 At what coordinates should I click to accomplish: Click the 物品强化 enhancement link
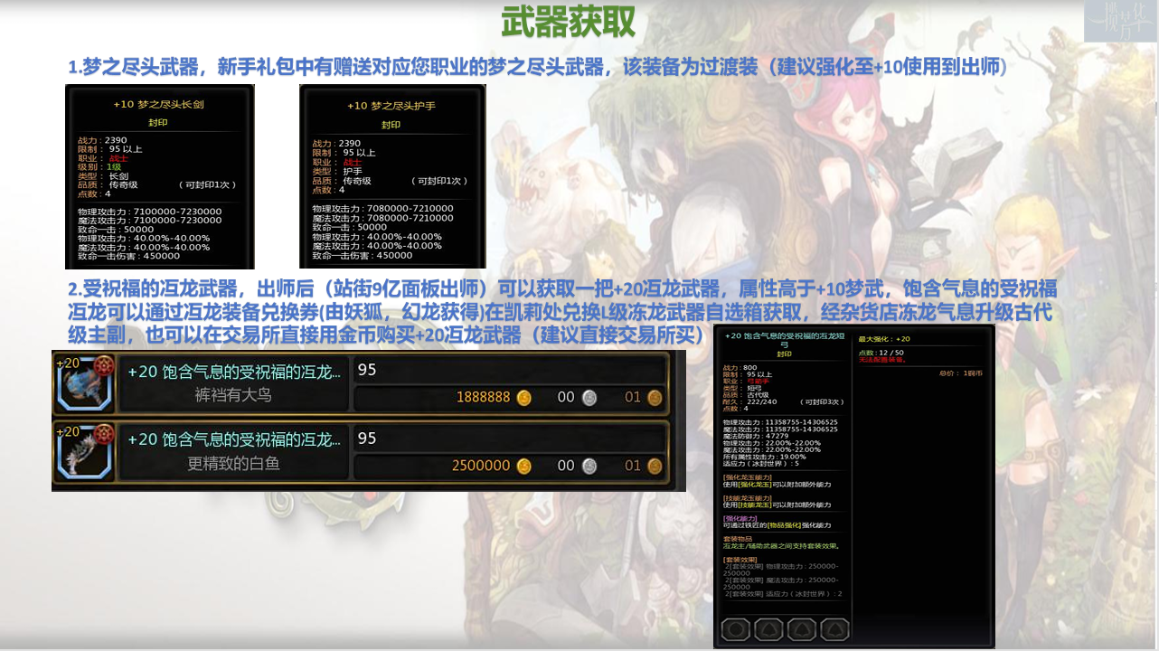pos(782,527)
